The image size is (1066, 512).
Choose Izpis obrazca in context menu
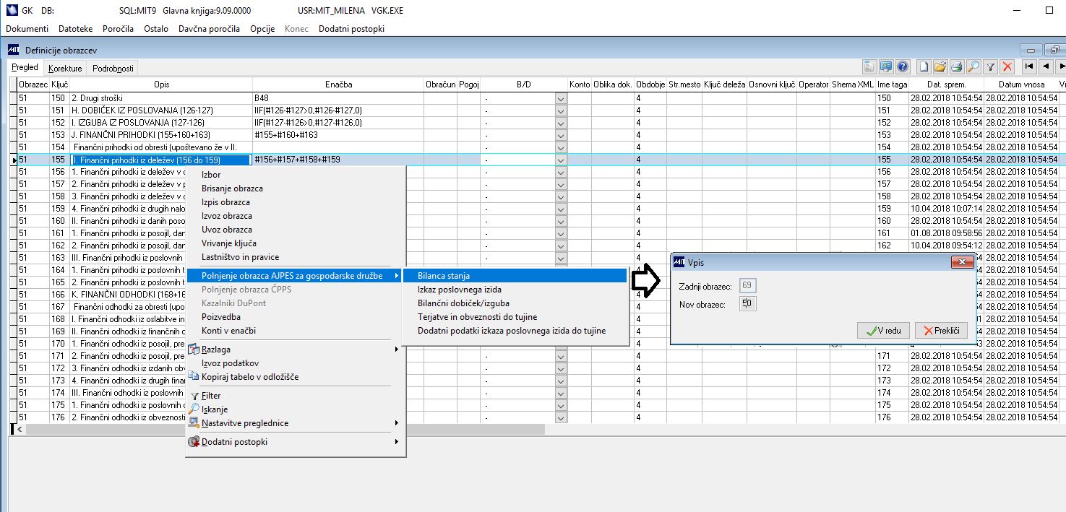[295, 202]
